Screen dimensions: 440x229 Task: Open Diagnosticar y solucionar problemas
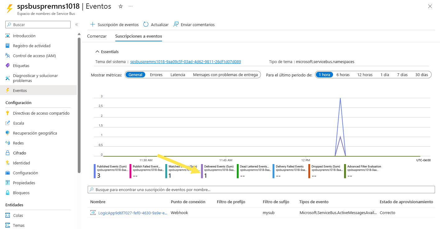[35, 78]
